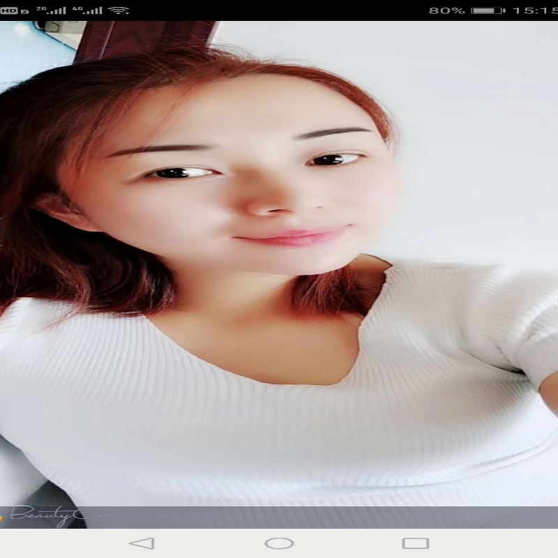Open Recent apps with square button

coord(416,543)
